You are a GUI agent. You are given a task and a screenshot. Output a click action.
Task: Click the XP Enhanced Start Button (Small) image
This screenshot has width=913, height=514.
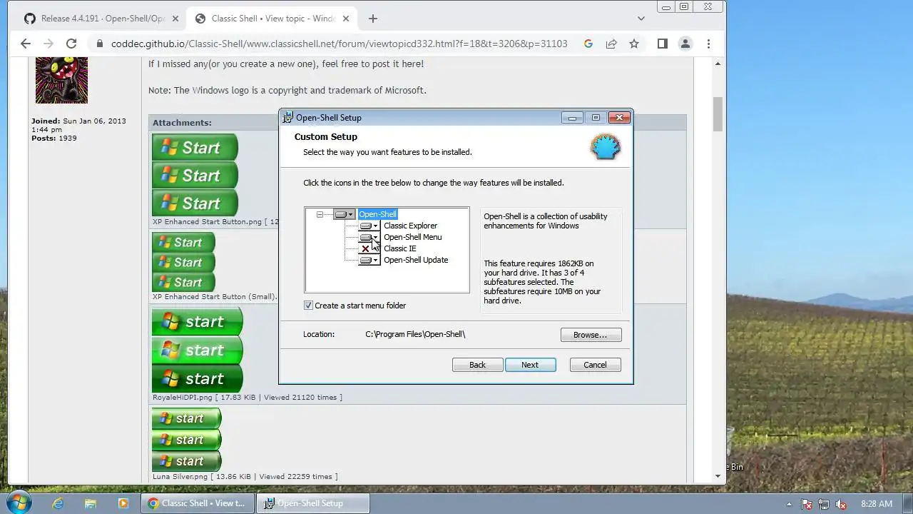coord(183,262)
